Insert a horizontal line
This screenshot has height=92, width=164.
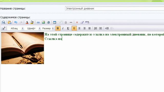pyautogui.click(x=71, y=22)
